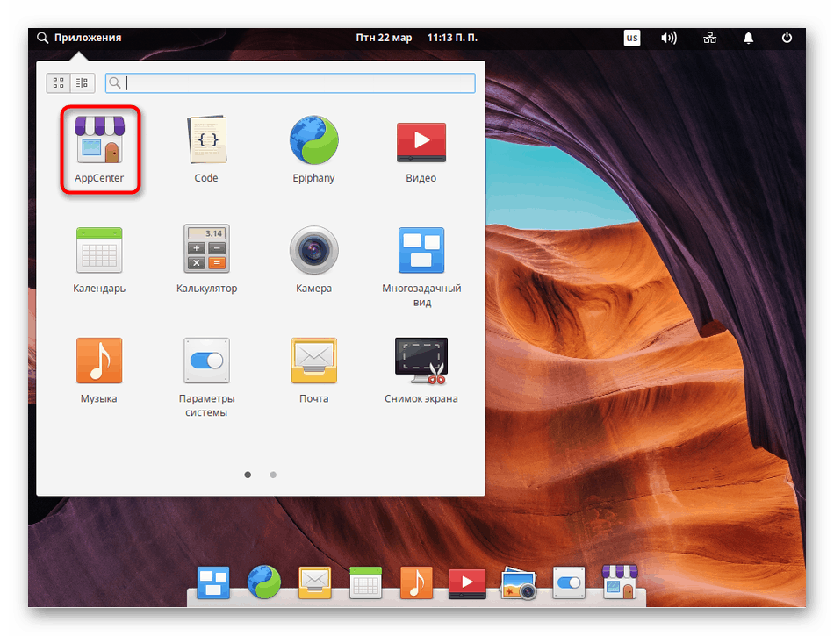Select the first page indicator dot
Viewport: 834px width, 636px height.
248,475
